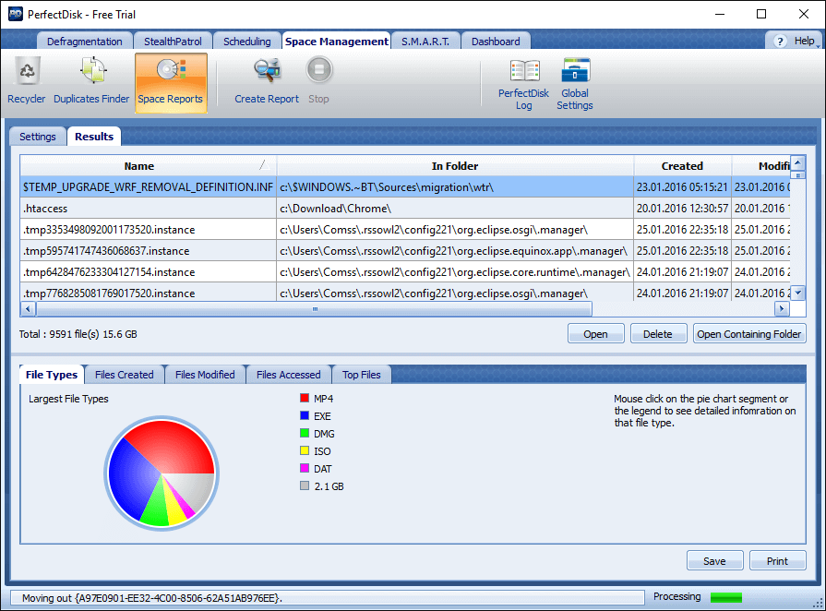The image size is (826, 611).
Task: Click the Moving out status bar message
Action: click(x=152, y=598)
